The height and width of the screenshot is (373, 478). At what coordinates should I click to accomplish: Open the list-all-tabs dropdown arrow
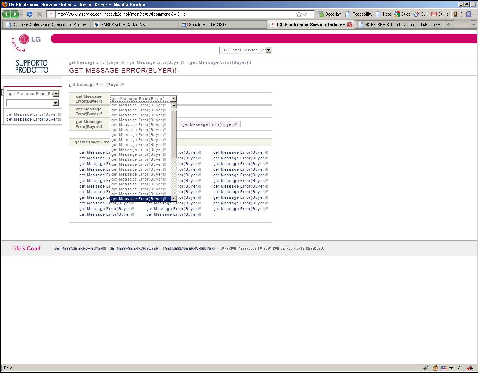coord(474,25)
